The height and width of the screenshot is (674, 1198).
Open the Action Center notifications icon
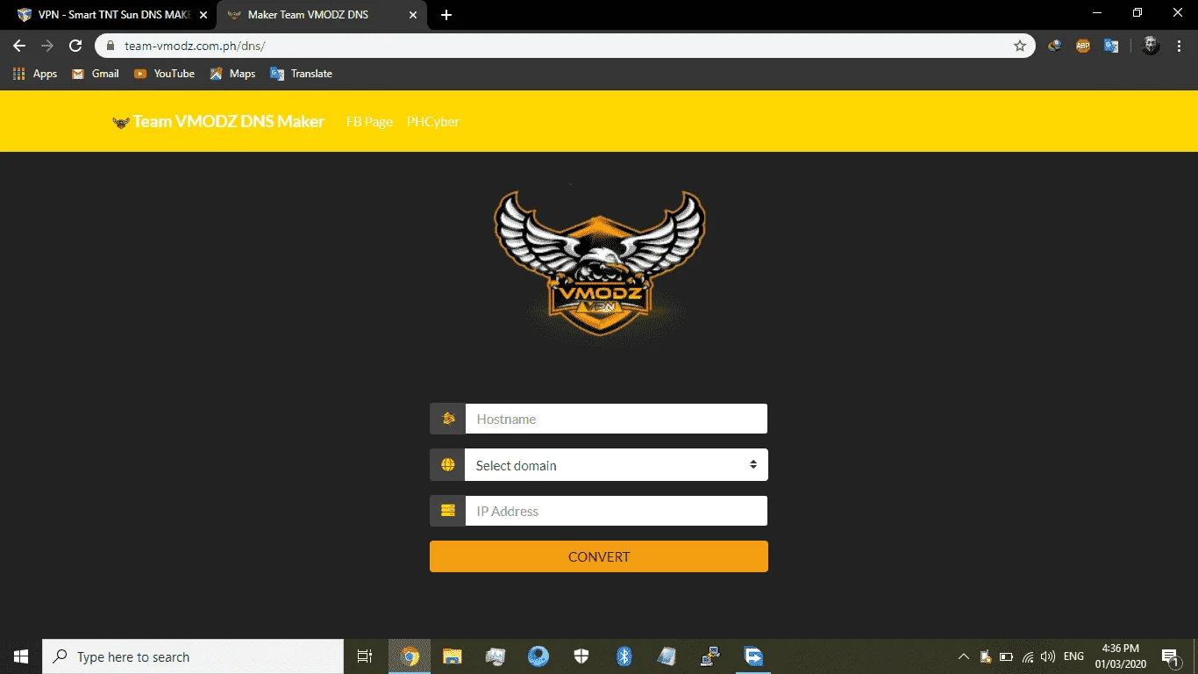click(1170, 656)
